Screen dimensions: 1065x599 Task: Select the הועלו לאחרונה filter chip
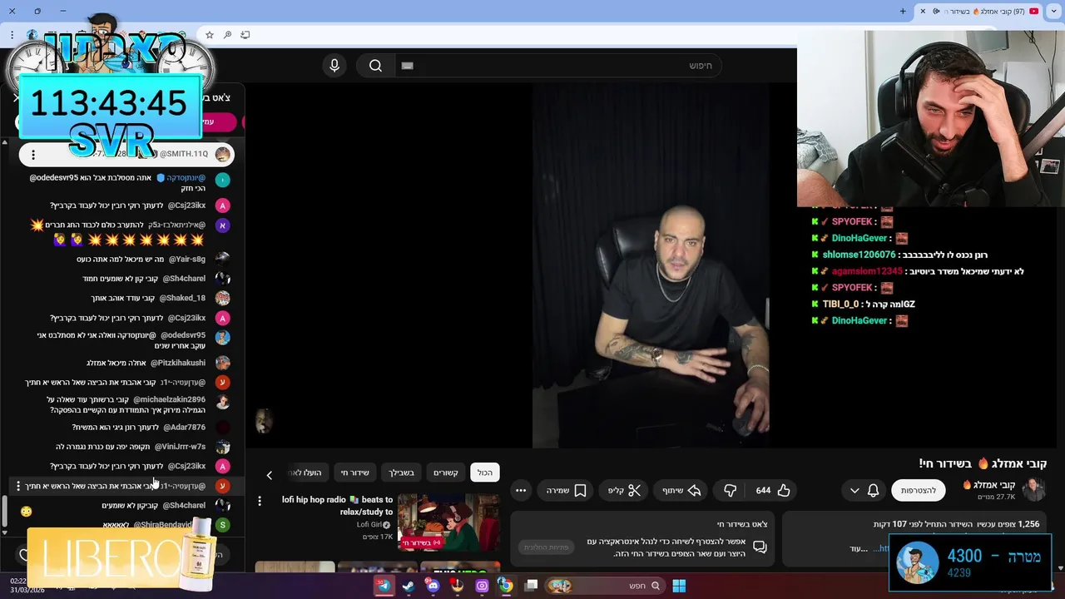(306, 473)
